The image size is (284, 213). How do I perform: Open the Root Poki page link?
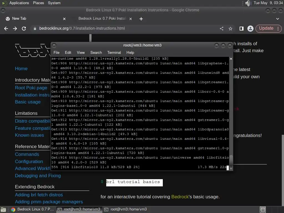(31, 88)
